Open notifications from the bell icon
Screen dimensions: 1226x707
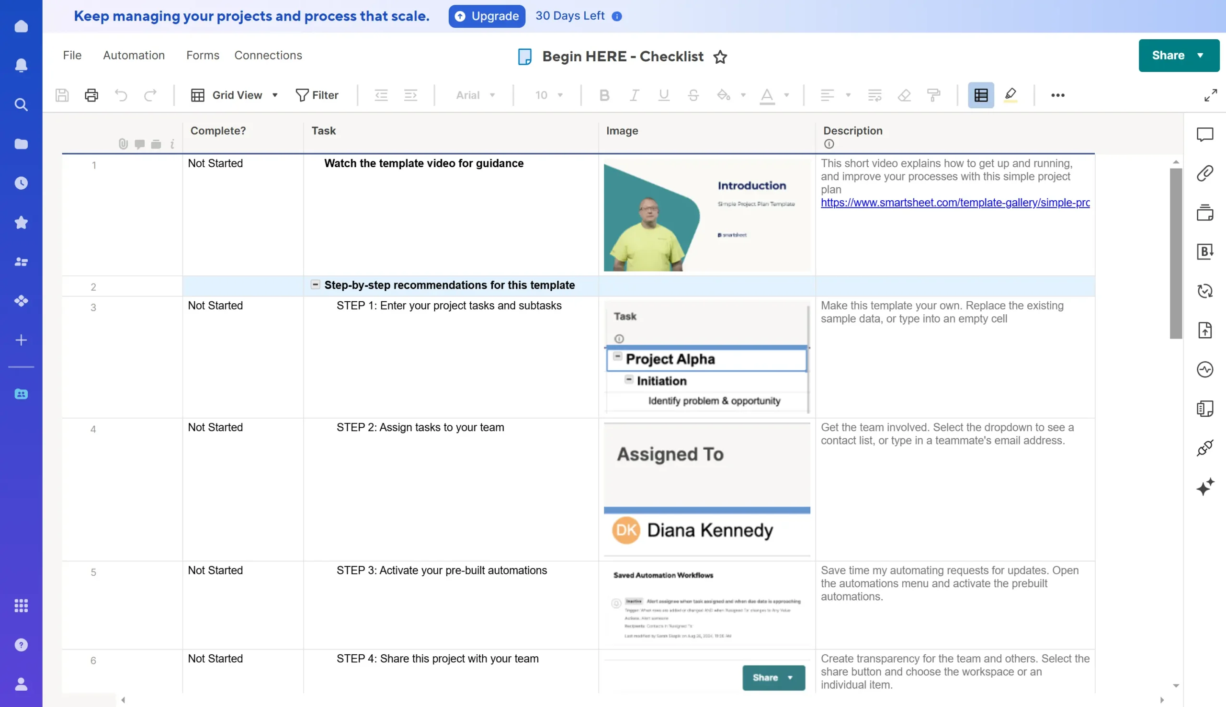click(21, 65)
